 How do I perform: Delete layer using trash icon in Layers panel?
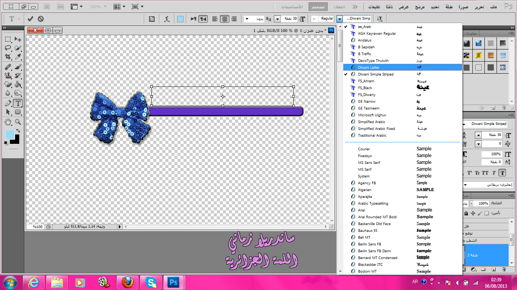pos(504,269)
